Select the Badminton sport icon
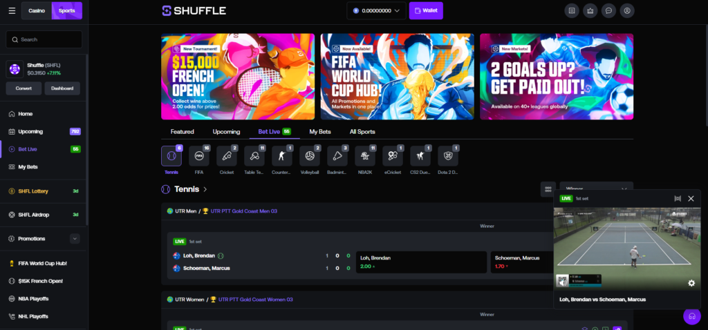 coord(337,156)
